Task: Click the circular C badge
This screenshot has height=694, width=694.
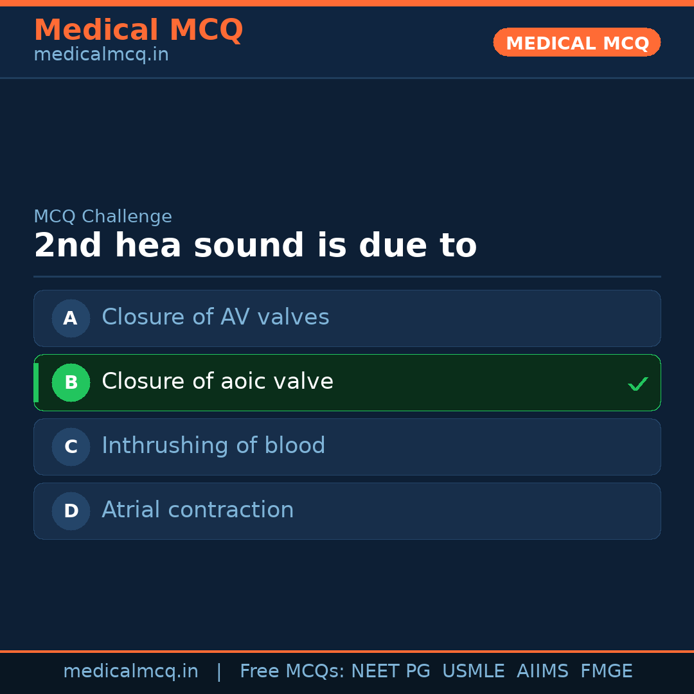Action: point(71,447)
